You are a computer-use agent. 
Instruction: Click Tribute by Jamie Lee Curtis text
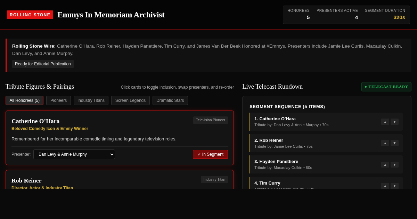coord(284,146)
